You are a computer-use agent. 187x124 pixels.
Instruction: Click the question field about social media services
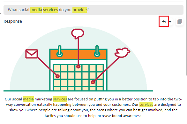[93, 10]
